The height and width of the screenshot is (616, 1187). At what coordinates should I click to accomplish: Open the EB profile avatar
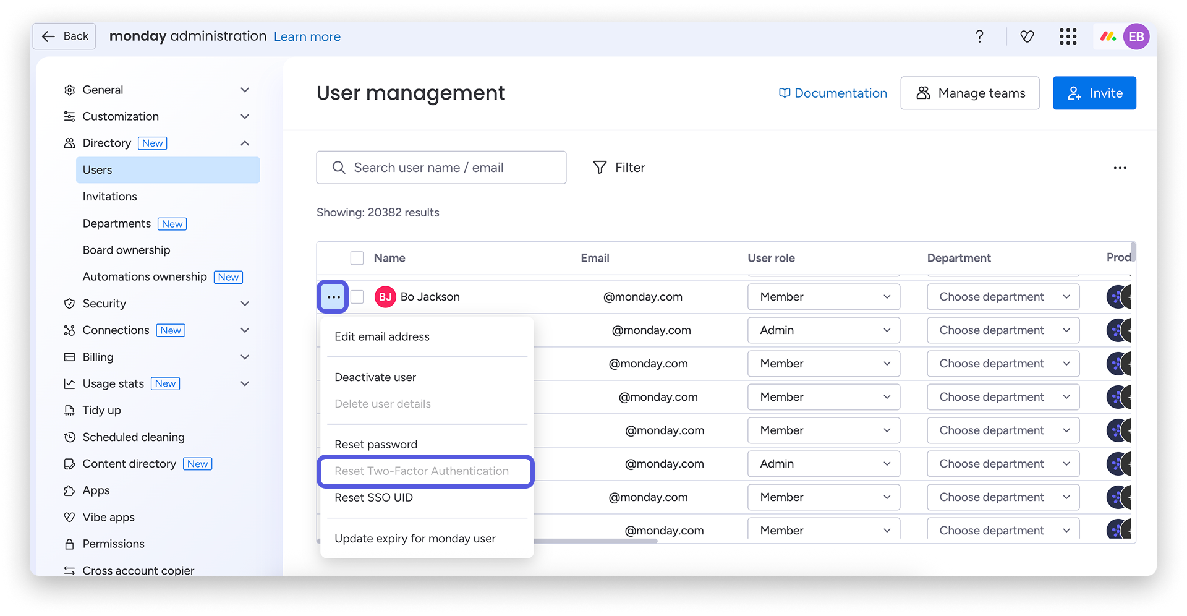pyautogui.click(x=1136, y=36)
